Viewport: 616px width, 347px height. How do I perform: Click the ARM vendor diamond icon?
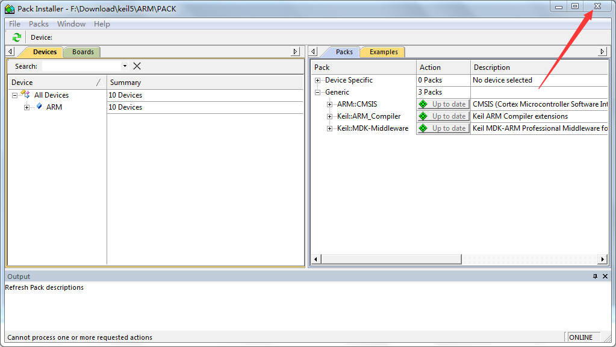point(39,107)
